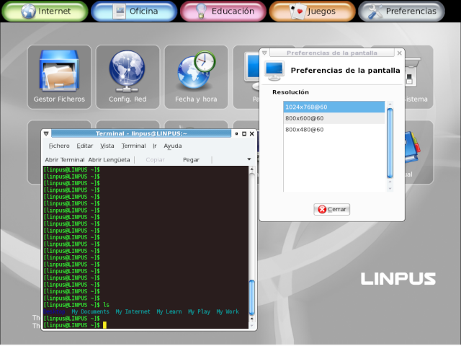Open the Juegos tab

[x=312, y=12]
